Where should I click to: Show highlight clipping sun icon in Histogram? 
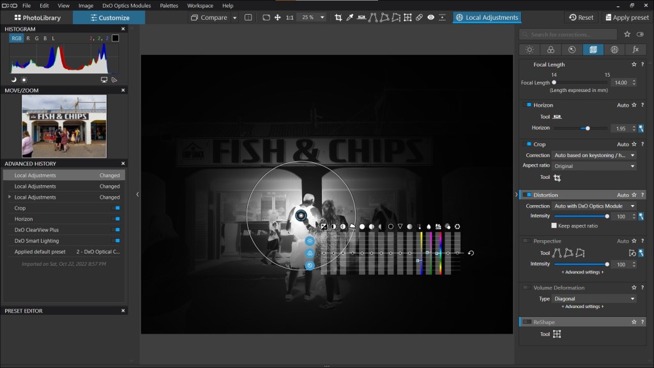tap(24, 80)
